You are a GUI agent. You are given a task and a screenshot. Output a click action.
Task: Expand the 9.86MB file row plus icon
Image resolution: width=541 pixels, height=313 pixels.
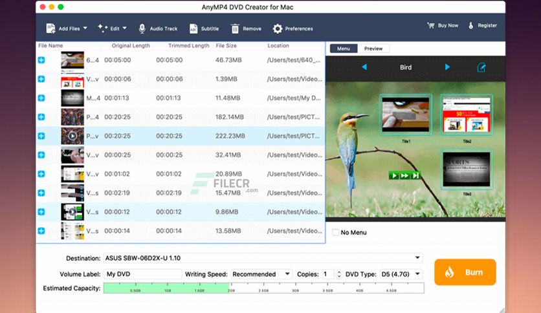pyautogui.click(x=41, y=211)
